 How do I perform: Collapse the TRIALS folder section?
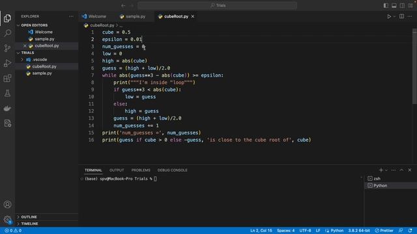pyautogui.click(x=27, y=53)
